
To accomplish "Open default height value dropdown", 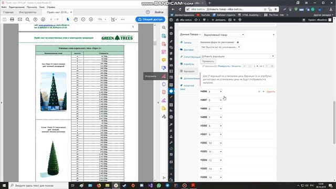I will tap(220, 47).
